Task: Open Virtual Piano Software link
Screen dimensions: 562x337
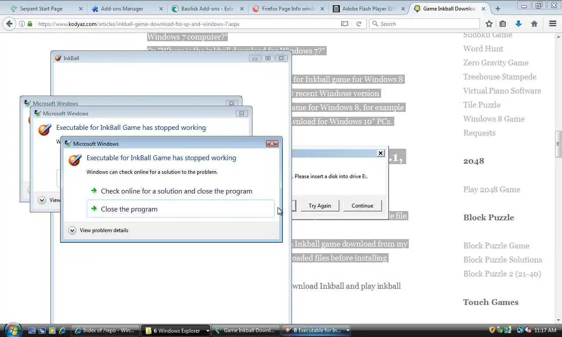Action: tap(502, 91)
